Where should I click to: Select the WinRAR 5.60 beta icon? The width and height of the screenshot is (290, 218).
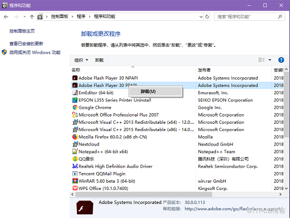pyautogui.click(x=75, y=181)
